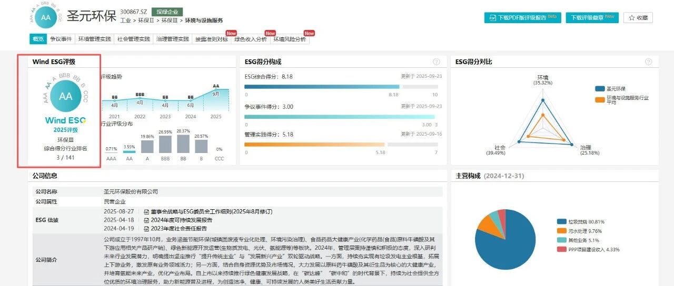
Task: Click the 治理 (25.18%) radar axis label
Action: pyautogui.click(x=589, y=150)
